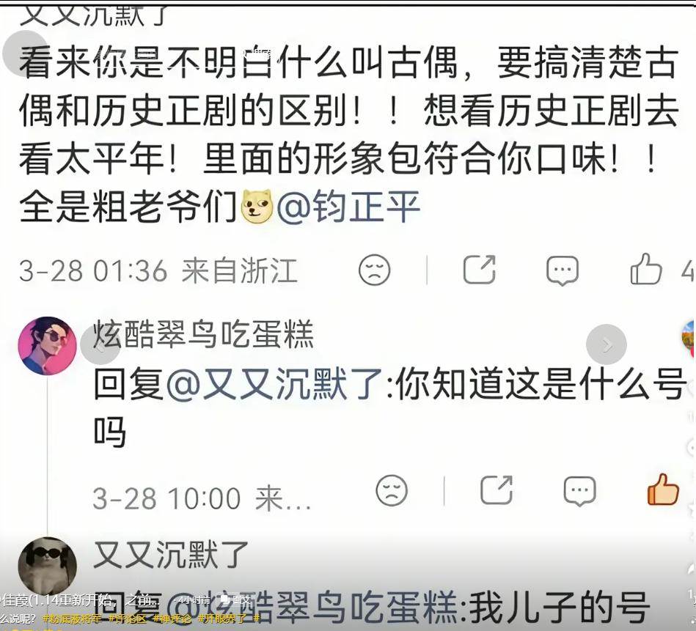Open username 炫酷翠鸟吃蛋糕
This screenshot has width=696, height=631.
click(x=203, y=334)
